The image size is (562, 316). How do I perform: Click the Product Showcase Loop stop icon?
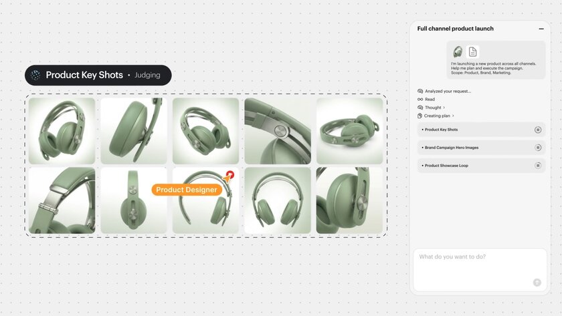coord(538,165)
